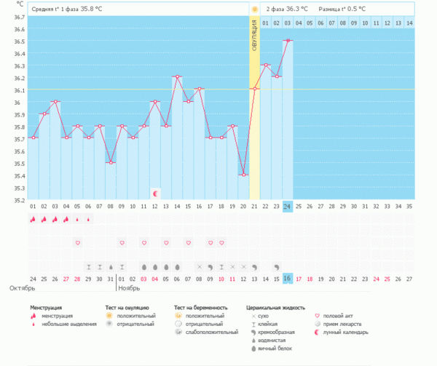437x366 pixels.
Task: Click the intercourse heart icon on cycle day 05
Action: pyautogui.click(x=77, y=242)
